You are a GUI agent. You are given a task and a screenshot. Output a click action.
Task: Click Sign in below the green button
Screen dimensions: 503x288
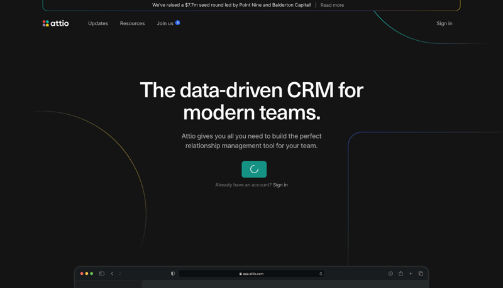tap(280, 185)
